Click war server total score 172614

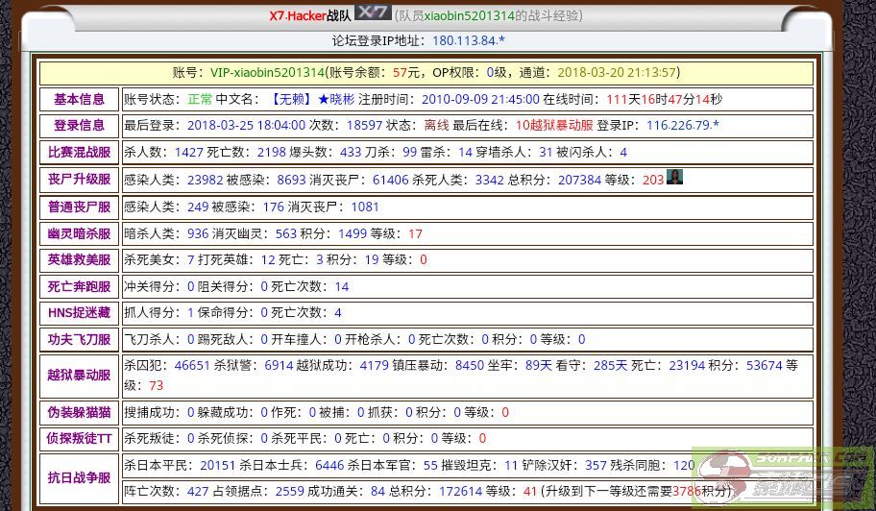tap(460, 492)
